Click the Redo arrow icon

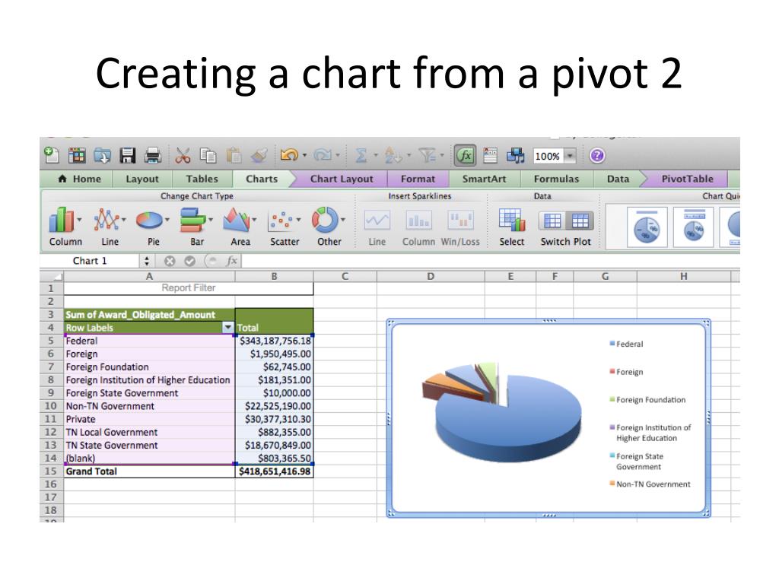pos(323,155)
